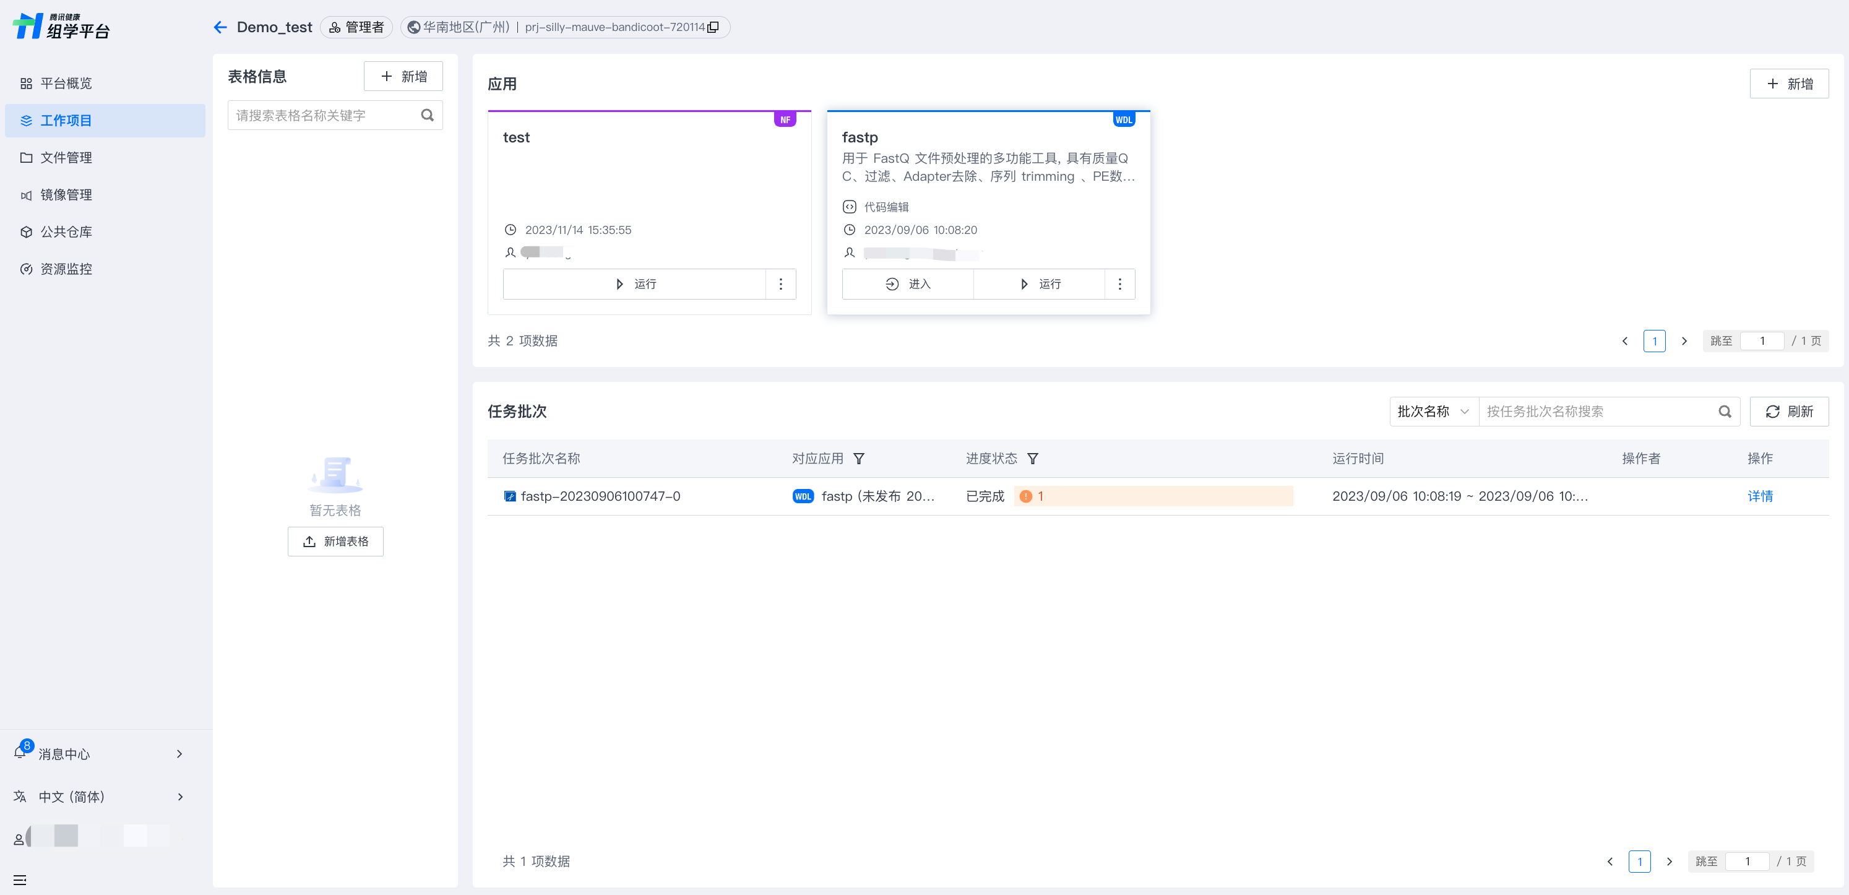Open 镜像管理 in the sidebar

(66, 194)
